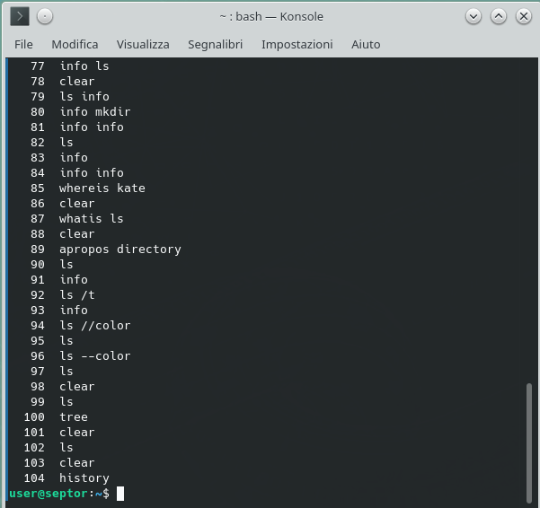Click the terminal scrollbar handle
The width and height of the screenshot is (540, 508).
point(529,440)
